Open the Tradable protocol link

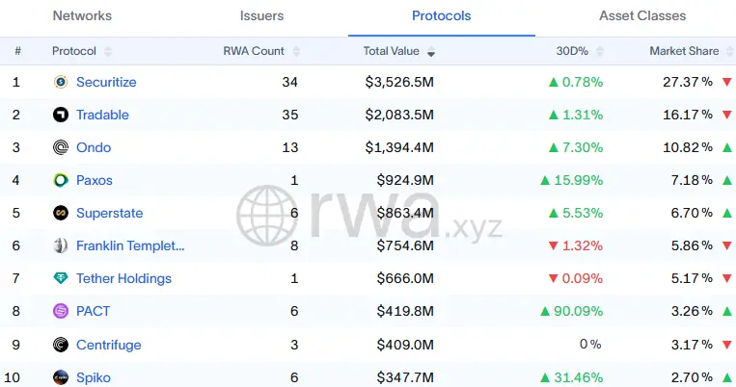coord(103,115)
